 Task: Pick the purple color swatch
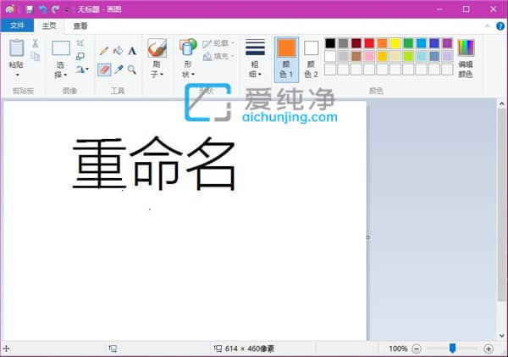[x=447, y=43]
